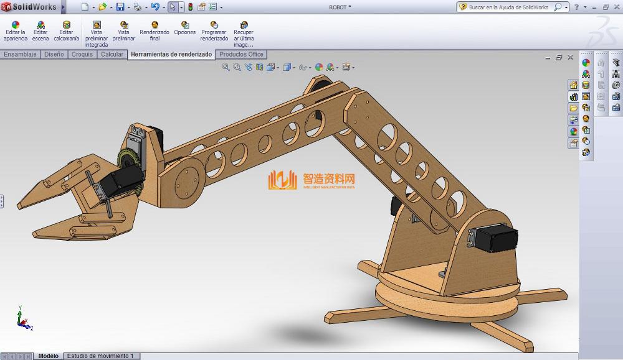The image size is (623, 360).
Task: Toggle the rebuild traffic light icon
Action: [x=190, y=7]
